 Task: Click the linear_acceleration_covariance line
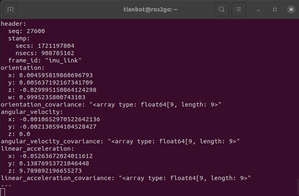click(125, 178)
